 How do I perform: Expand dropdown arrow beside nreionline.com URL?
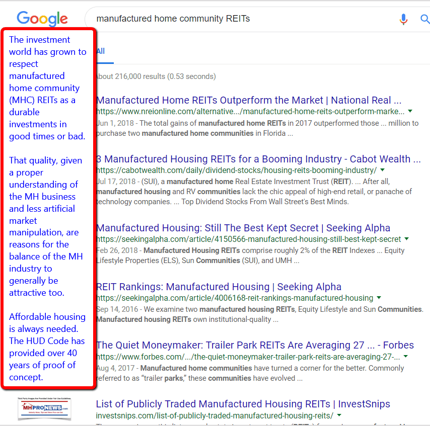(410, 111)
